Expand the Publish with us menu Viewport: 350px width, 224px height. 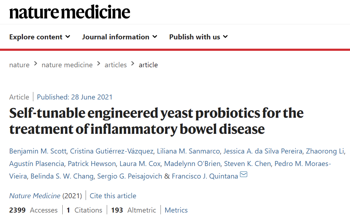point(198,37)
